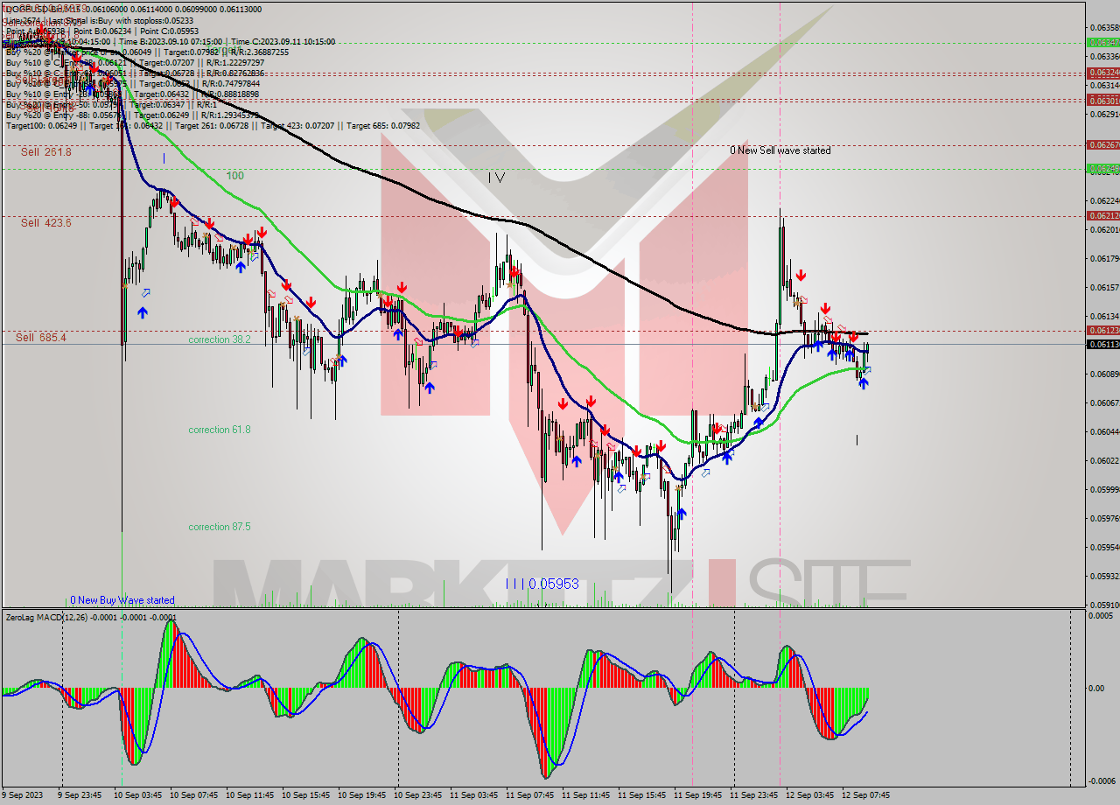
Task: Click the 0.06179 price scale value
Action: (1105, 258)
